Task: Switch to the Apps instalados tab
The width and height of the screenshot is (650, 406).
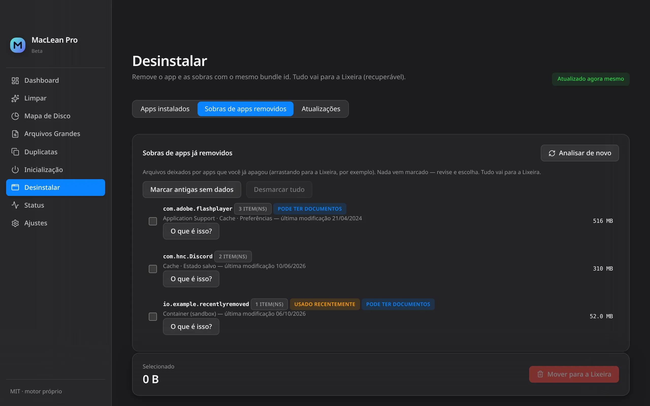Action: tap(165, 109)
